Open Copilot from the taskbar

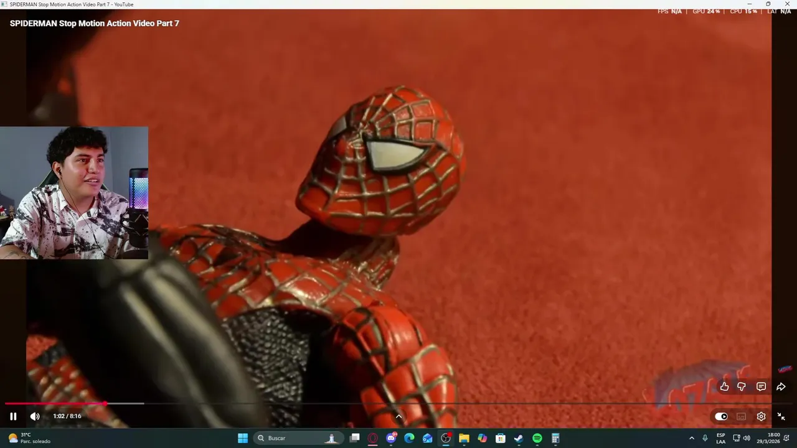[x=482, y=438]
